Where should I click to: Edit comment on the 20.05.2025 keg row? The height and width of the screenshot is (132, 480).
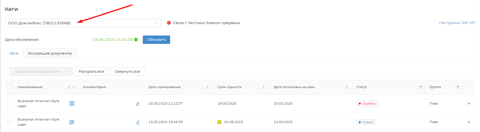click(x=138, y=103)
